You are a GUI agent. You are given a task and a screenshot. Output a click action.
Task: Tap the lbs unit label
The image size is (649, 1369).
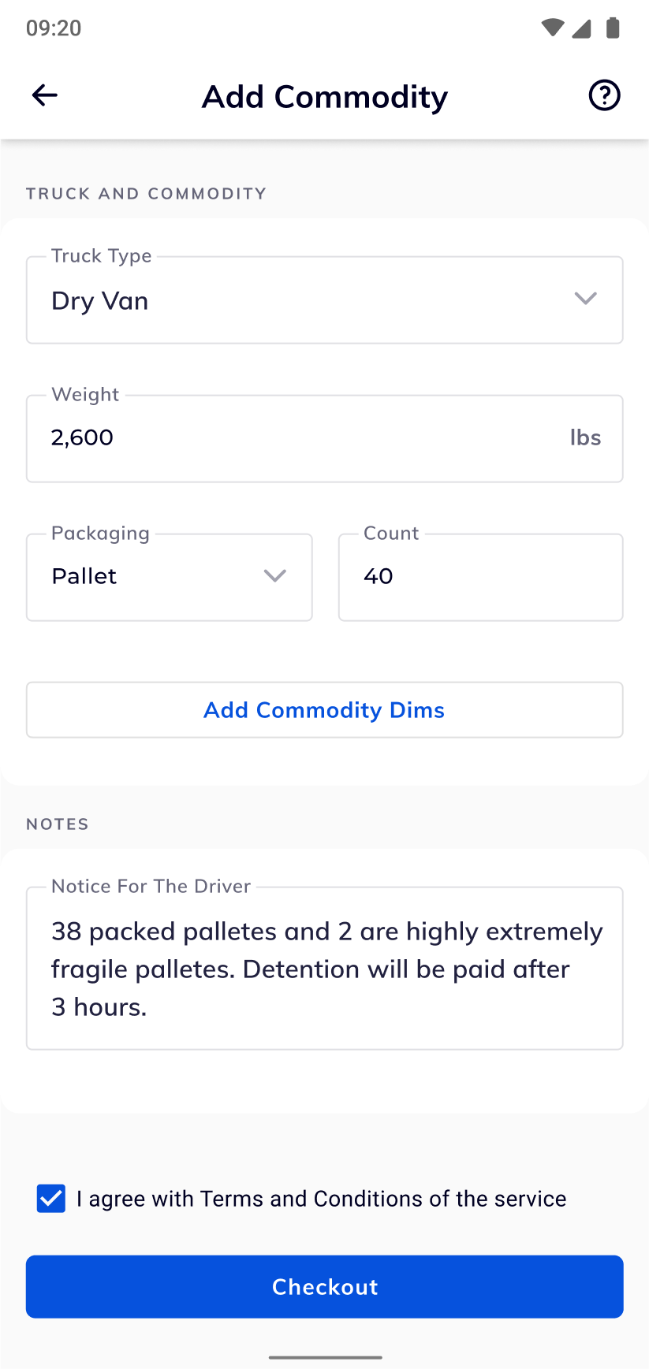click(x=585, y=438)
